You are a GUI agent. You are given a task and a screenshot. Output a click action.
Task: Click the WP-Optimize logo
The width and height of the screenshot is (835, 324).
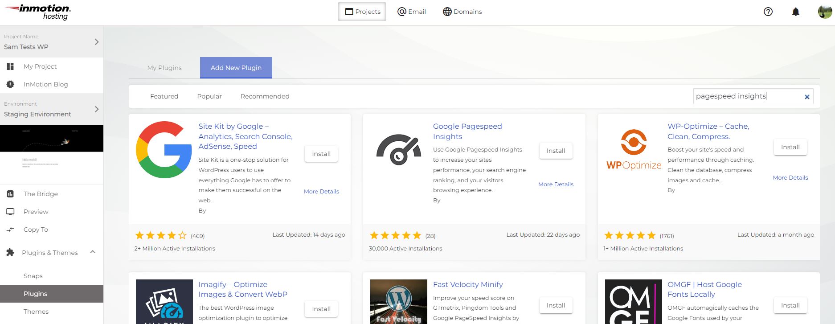tap(634, 150)
